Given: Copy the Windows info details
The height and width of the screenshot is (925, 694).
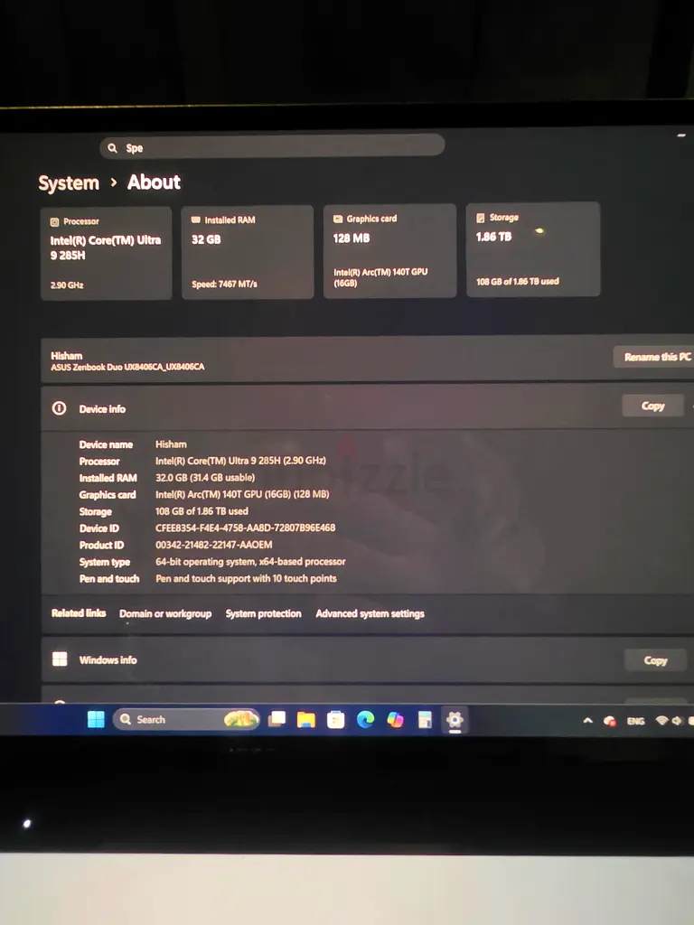Looking at the screenshot, I should click(x=655, y=660).
